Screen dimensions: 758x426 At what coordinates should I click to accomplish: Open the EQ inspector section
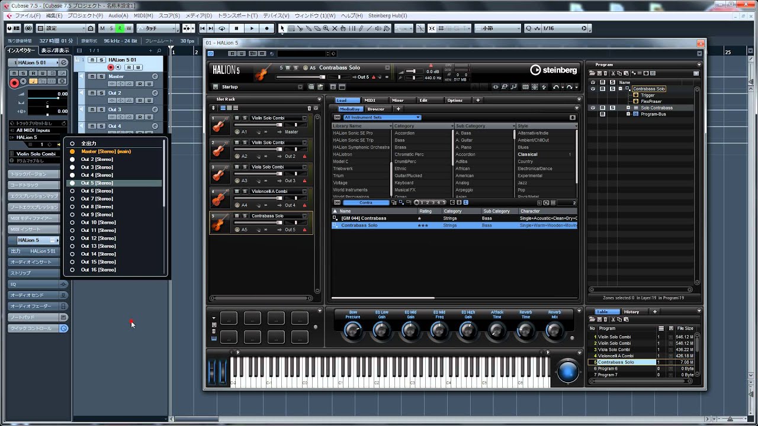[34, 284]
